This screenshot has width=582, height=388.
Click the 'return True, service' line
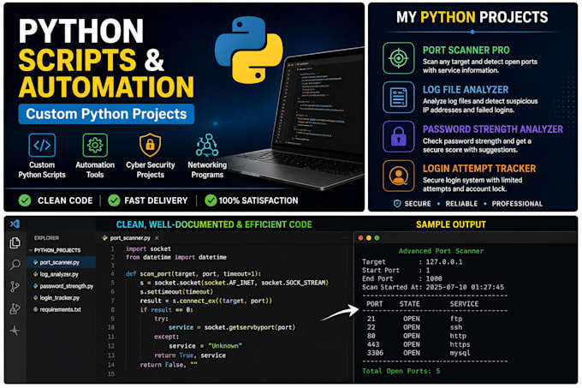tap(190, 355)
